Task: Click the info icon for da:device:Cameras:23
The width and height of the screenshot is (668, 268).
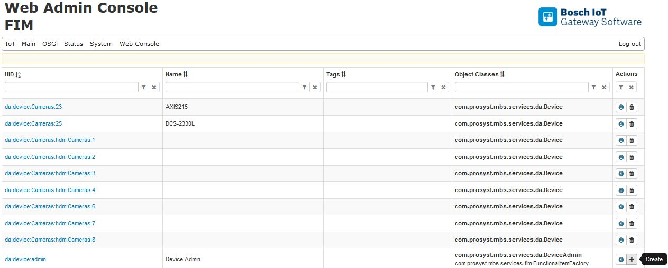Action: [x=621, y=107]
